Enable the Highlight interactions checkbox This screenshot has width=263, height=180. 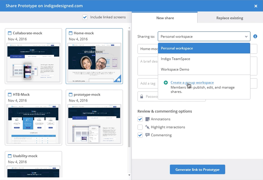(140, 127)
